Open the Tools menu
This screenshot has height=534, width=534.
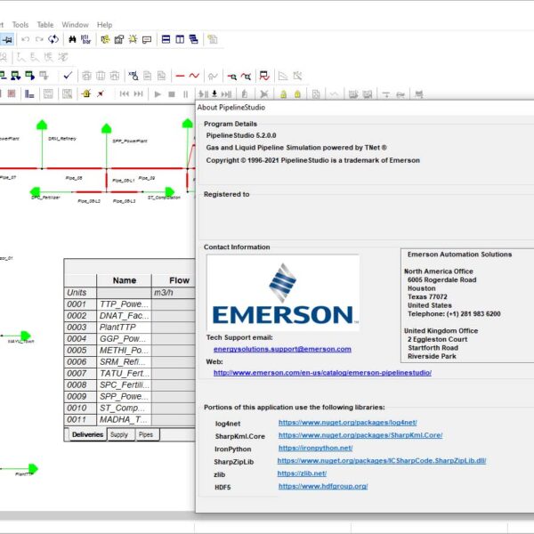pos(20,25)
